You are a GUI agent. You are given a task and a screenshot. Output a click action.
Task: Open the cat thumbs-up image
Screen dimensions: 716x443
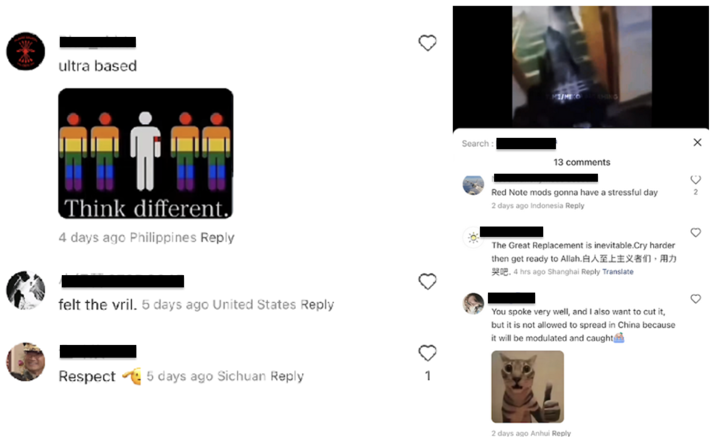click(528, 387)
